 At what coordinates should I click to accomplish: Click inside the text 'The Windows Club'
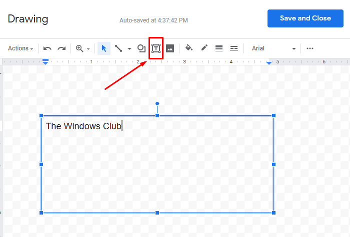pos(83,126)
